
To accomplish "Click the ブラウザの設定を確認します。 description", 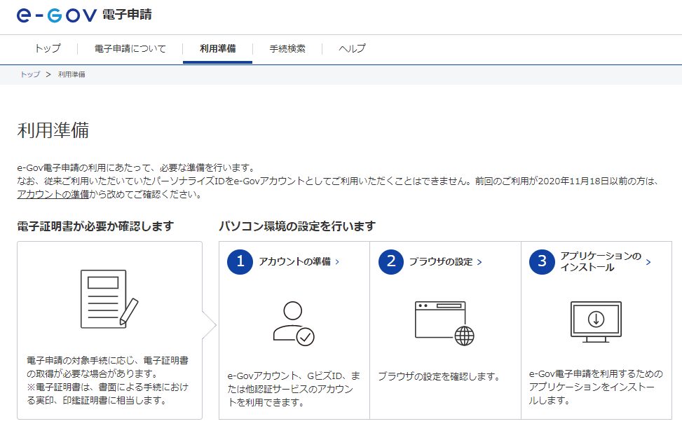I will (439, 376).
